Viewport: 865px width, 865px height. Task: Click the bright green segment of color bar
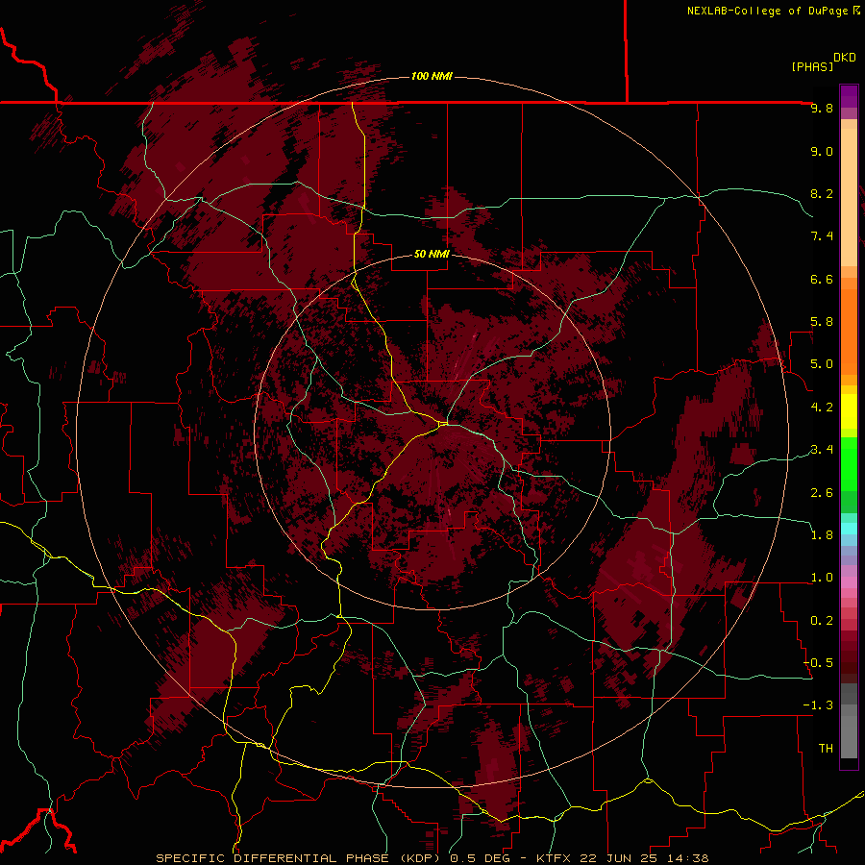click(849, 463)
